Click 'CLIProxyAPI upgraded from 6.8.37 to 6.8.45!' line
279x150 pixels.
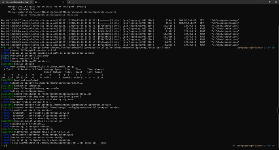click(x=36, y=132)
